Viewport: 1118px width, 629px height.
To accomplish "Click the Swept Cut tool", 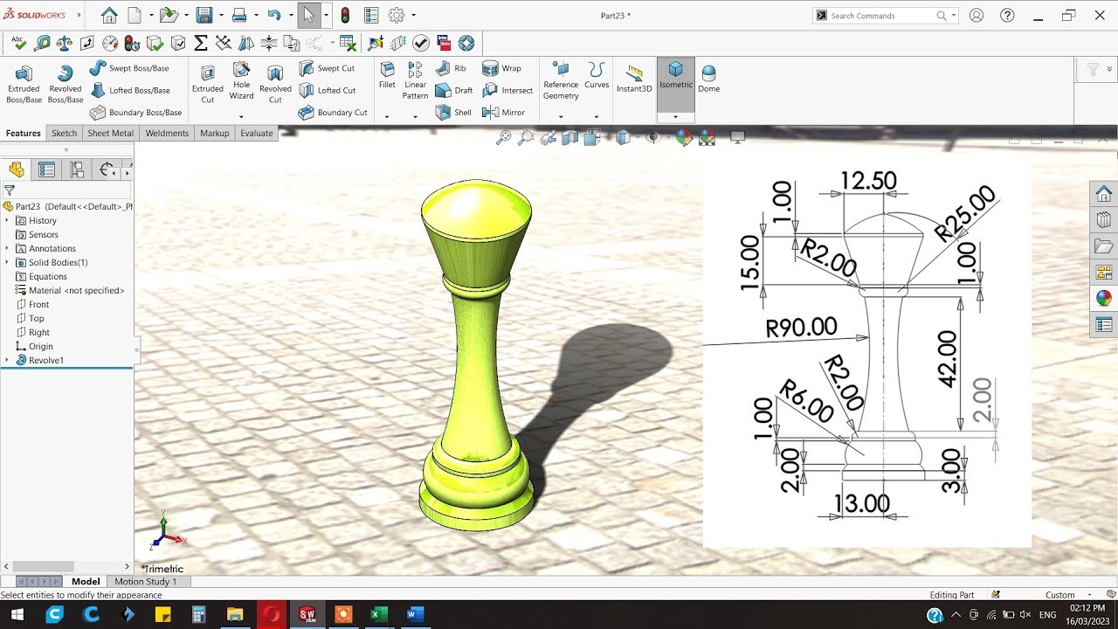I will (328, 68).
